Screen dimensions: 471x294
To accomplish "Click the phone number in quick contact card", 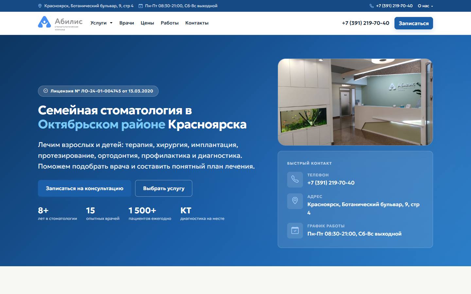I will click(331, 183).
